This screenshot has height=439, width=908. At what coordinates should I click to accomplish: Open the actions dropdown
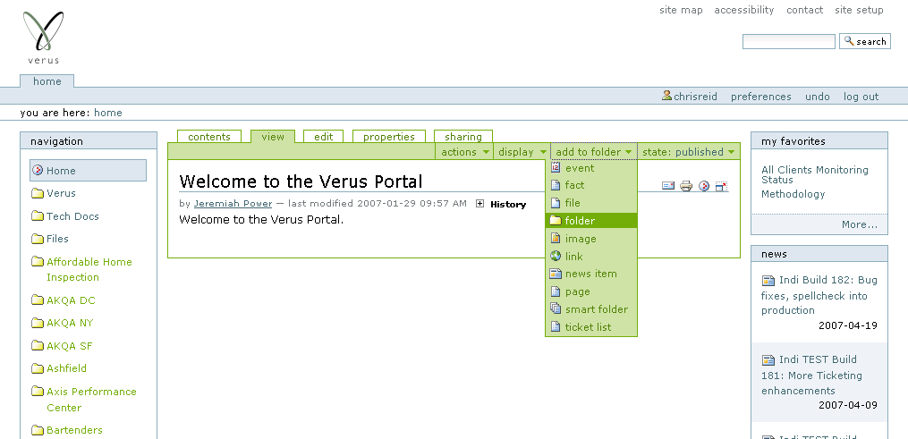465,152
